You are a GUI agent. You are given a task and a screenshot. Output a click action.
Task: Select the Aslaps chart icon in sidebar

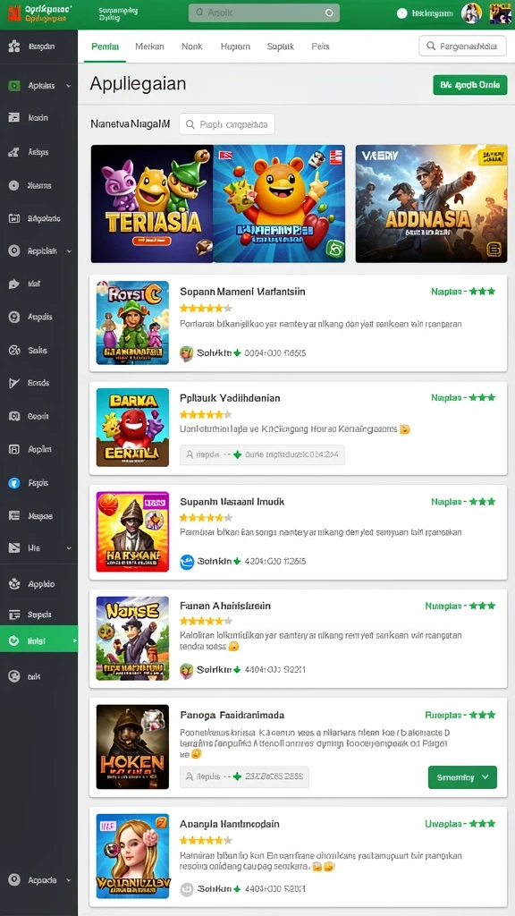14,152
